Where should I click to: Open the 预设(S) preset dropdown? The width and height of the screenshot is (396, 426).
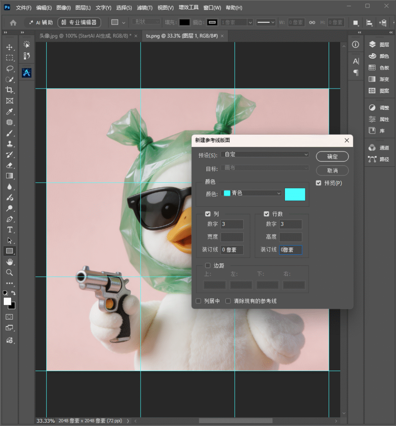pyautogui.click(x=265, y=154)
